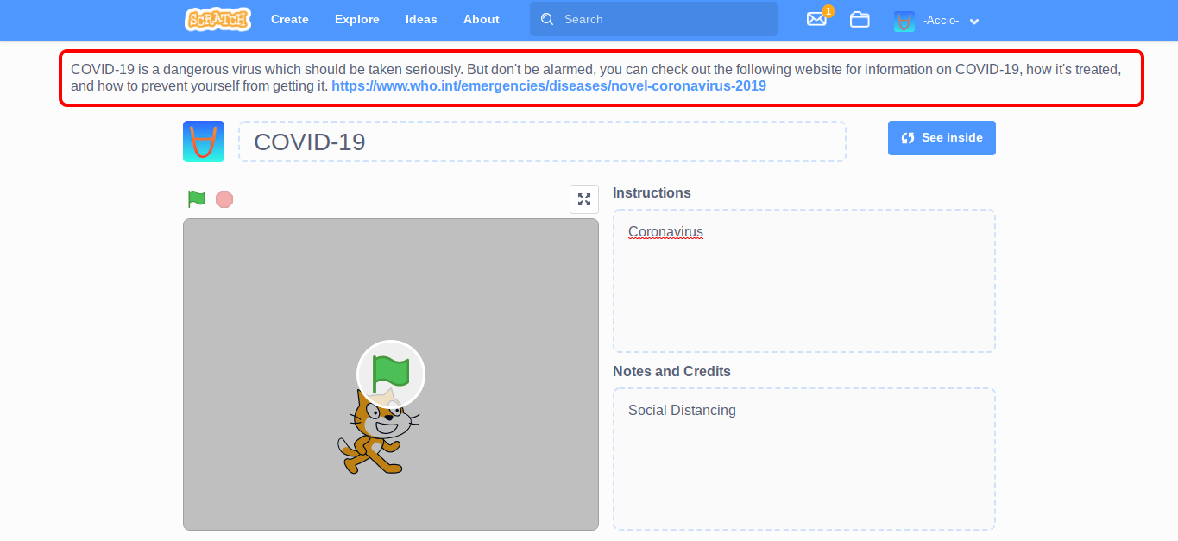The height and width of the screenshot is (541, 1178).
Task: Click the project author avatar
Action: [x=204, y=142]
